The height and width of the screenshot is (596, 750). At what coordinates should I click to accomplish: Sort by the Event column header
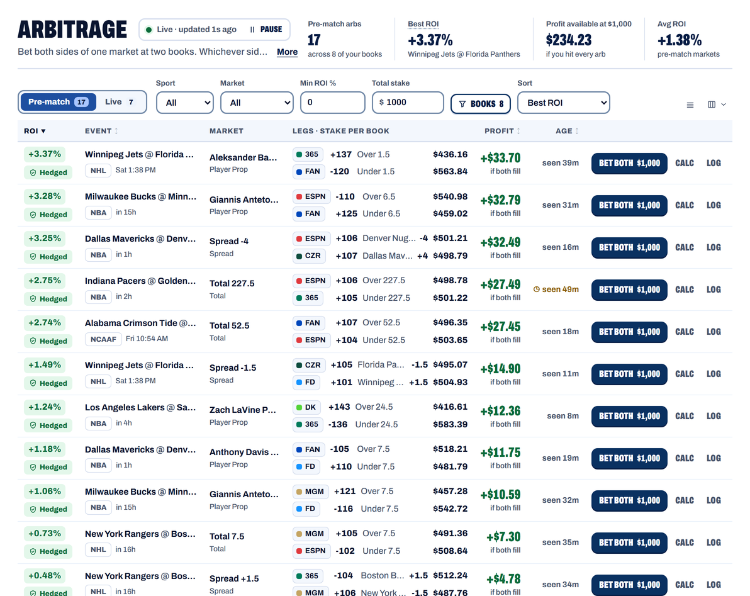click(101, 131)
